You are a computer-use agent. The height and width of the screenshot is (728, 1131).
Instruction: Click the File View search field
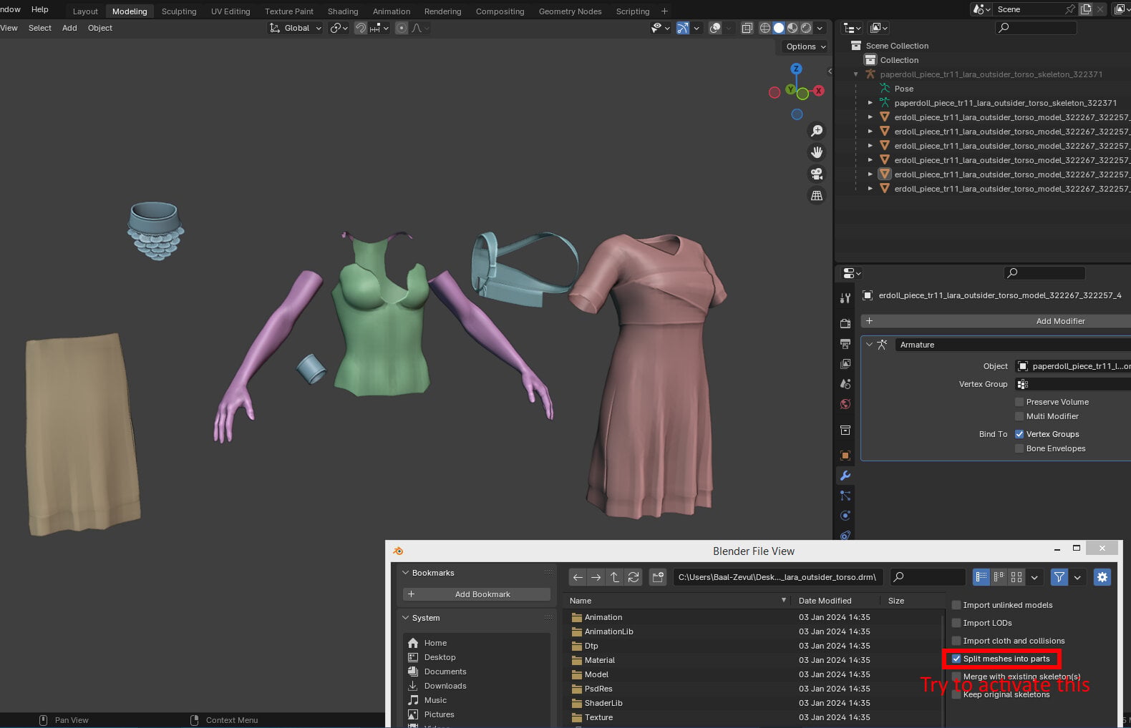tap(928, 577)
